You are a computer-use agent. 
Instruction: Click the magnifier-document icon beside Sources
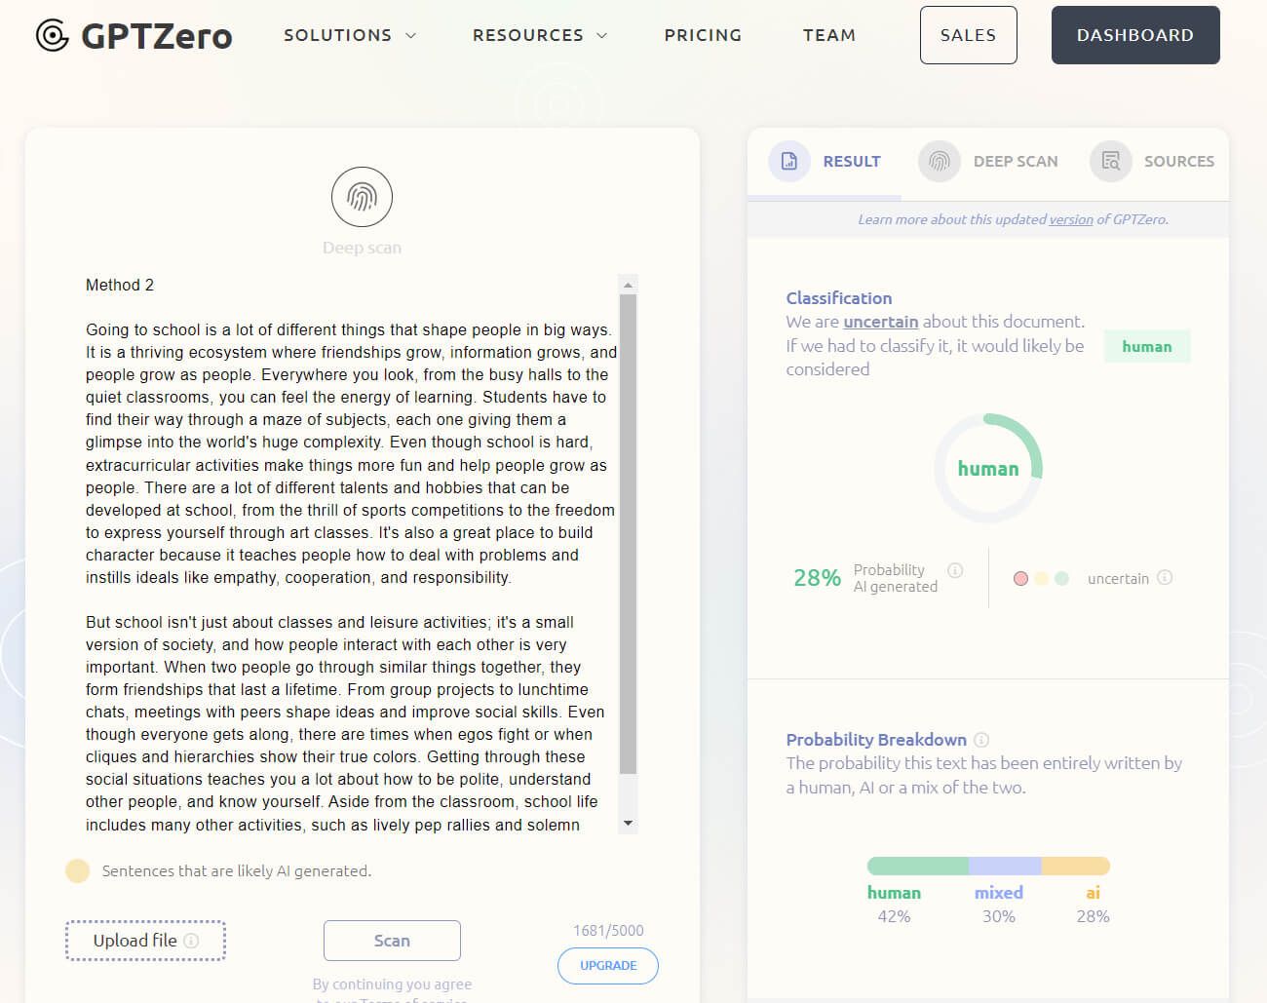(x=1110, y=161)
